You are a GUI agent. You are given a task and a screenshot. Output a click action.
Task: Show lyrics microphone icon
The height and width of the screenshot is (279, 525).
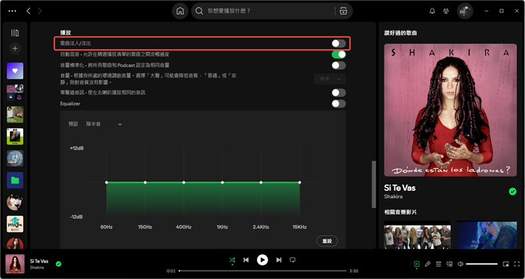(428, 265)
